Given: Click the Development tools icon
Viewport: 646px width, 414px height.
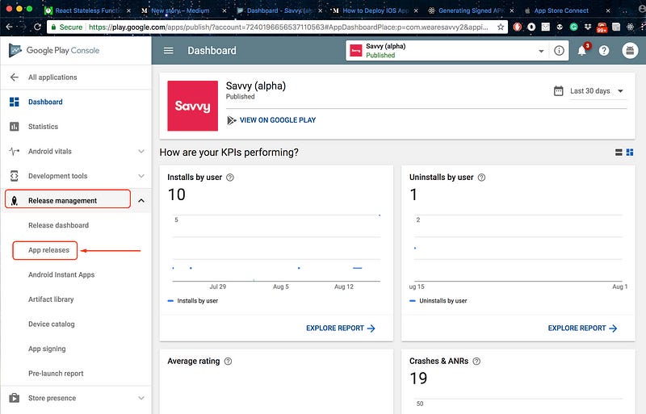Looking at the screenshot, I should (15, 176).
